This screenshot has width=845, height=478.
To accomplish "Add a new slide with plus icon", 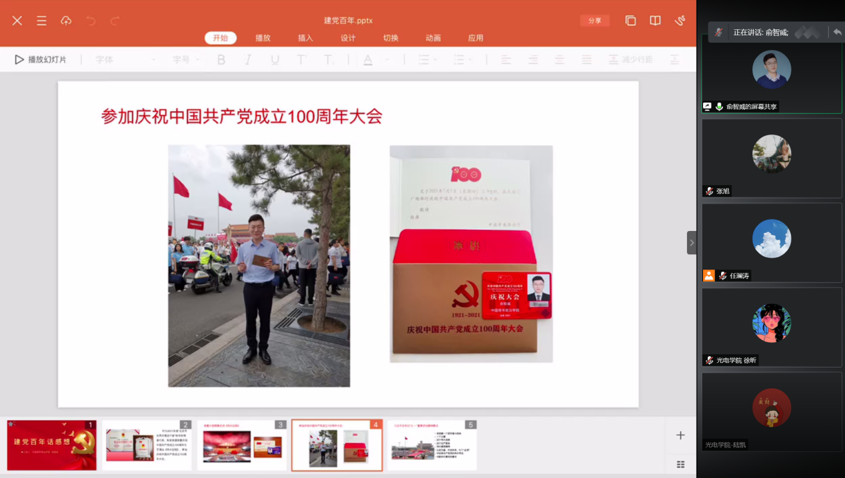I will (680, 435).
